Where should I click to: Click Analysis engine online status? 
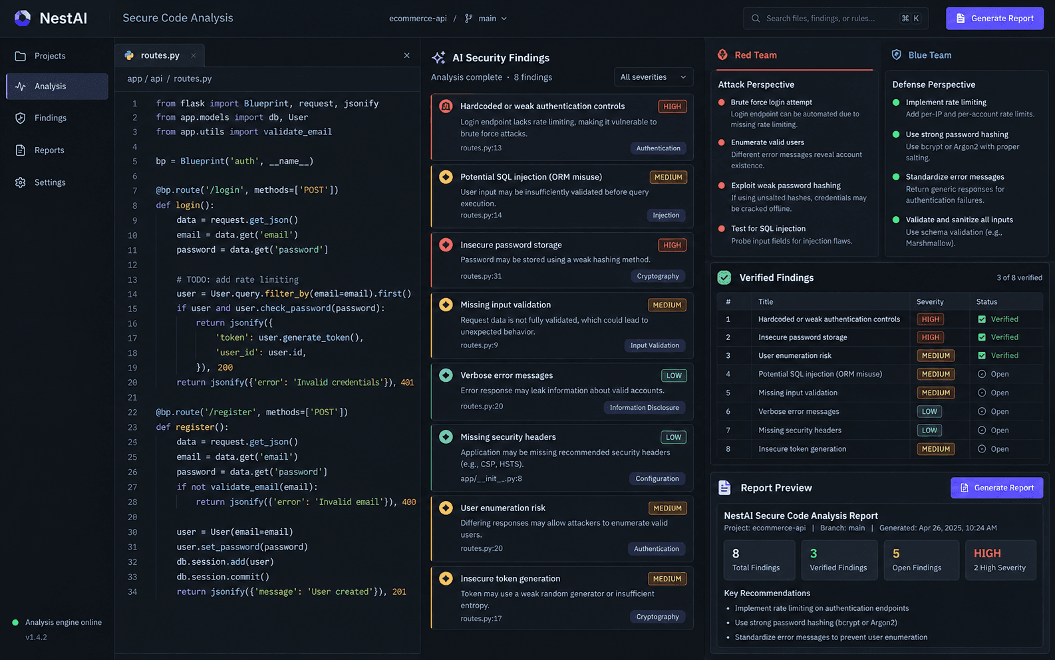pos(57,623)
